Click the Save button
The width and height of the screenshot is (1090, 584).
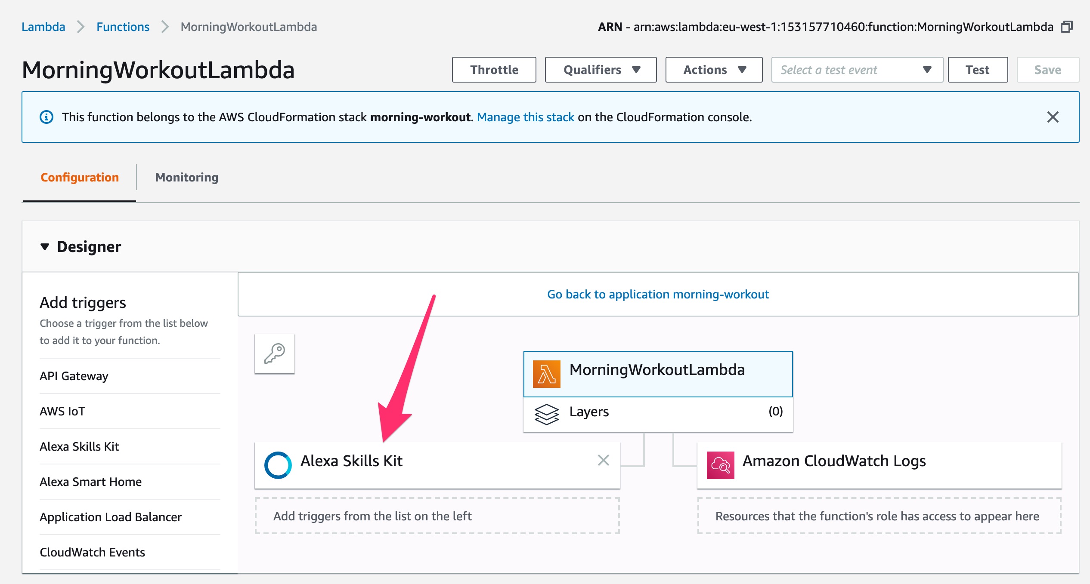pyautogui.click(x=1048, y=70)
